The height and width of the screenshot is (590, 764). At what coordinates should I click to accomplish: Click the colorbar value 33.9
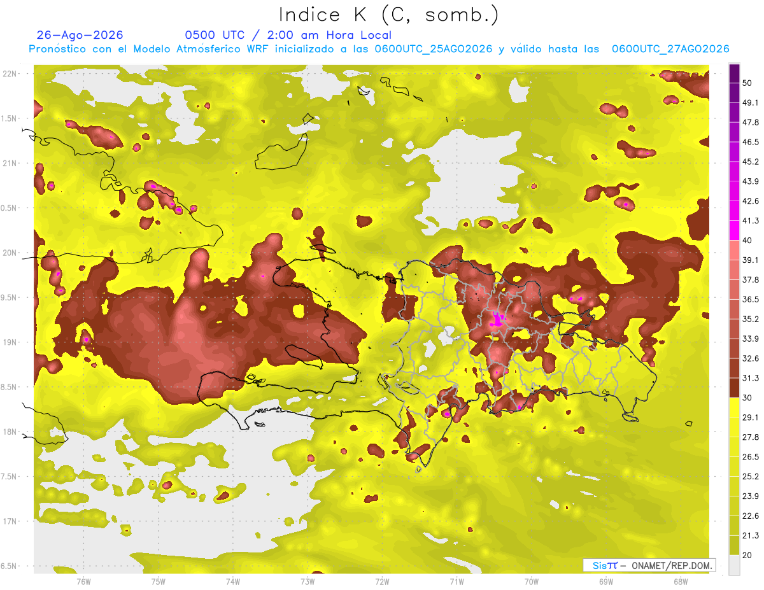(x=751, y=339)
